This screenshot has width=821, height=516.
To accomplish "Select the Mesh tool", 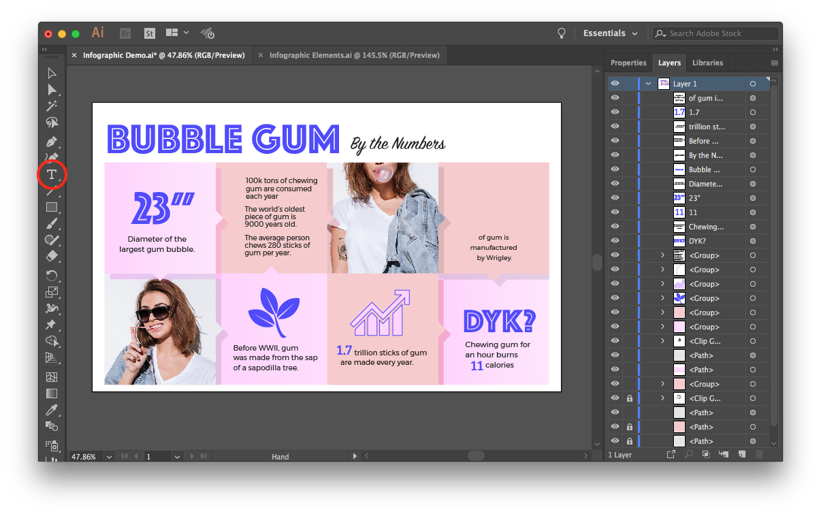I will (52, 377).
